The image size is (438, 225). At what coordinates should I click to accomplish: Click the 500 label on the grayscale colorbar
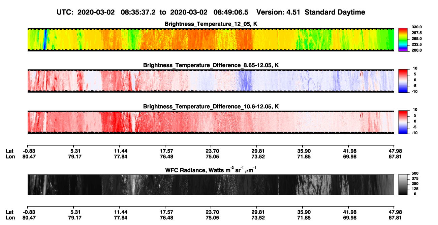[x=415, y=173]
